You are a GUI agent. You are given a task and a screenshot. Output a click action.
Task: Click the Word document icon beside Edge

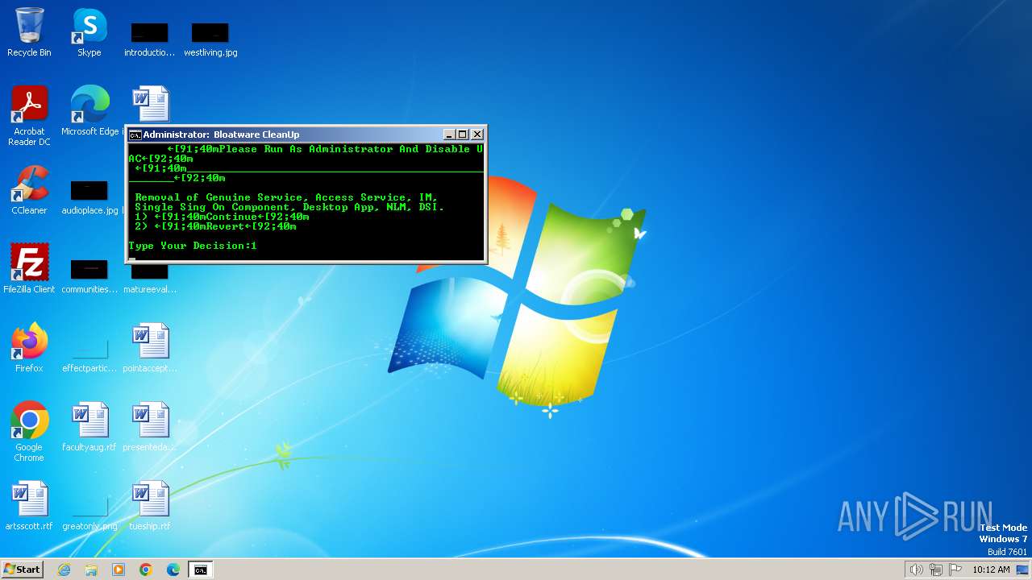149,105
